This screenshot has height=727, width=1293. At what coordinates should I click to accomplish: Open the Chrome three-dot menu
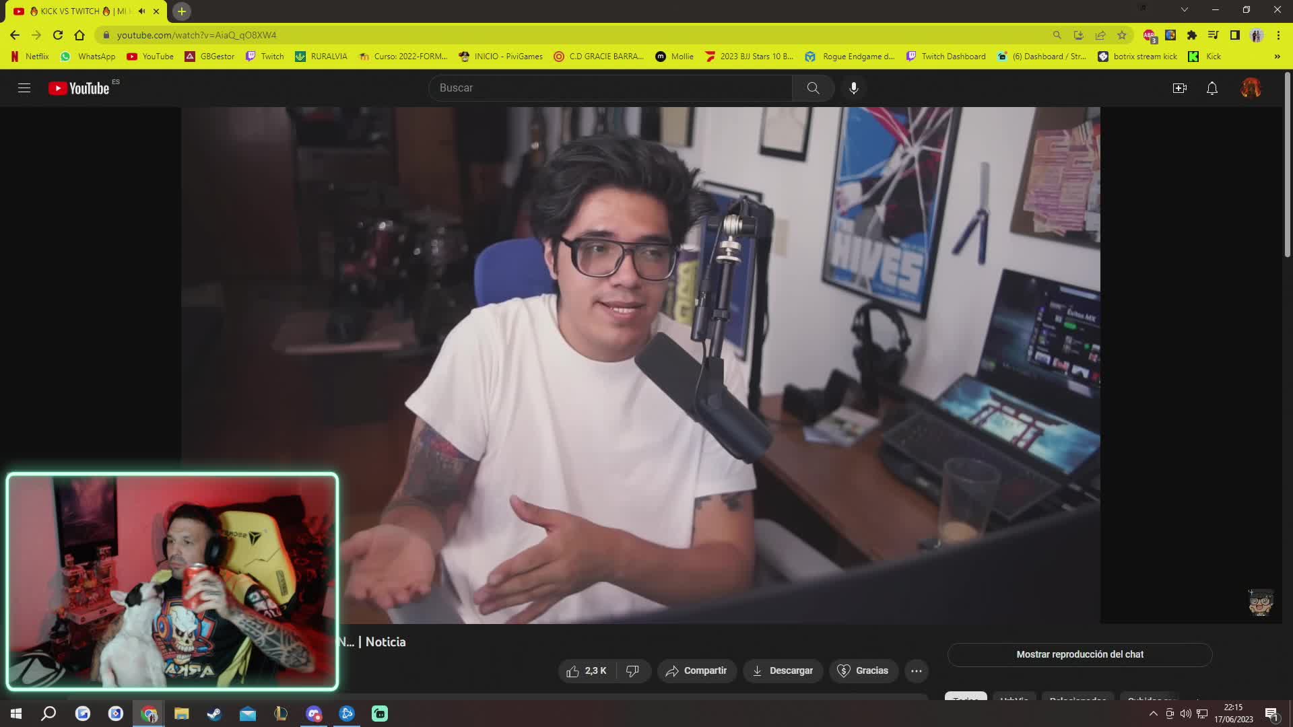click(1278, 35)
